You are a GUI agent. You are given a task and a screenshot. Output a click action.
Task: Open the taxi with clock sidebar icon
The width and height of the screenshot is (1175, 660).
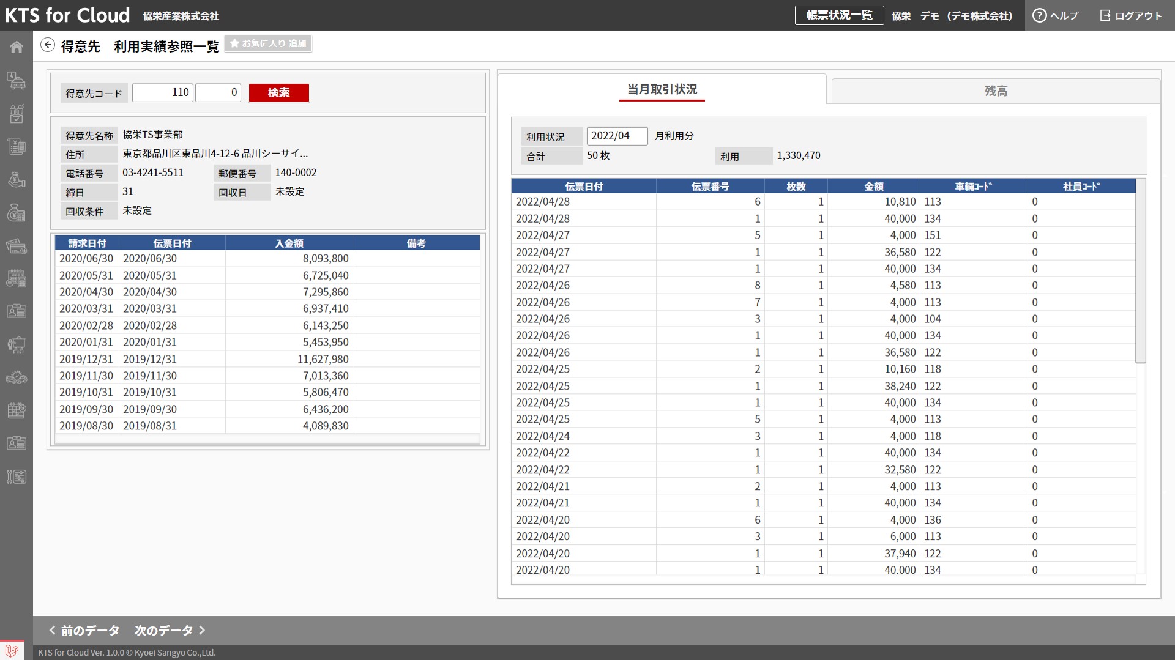[x=17, y=81]
